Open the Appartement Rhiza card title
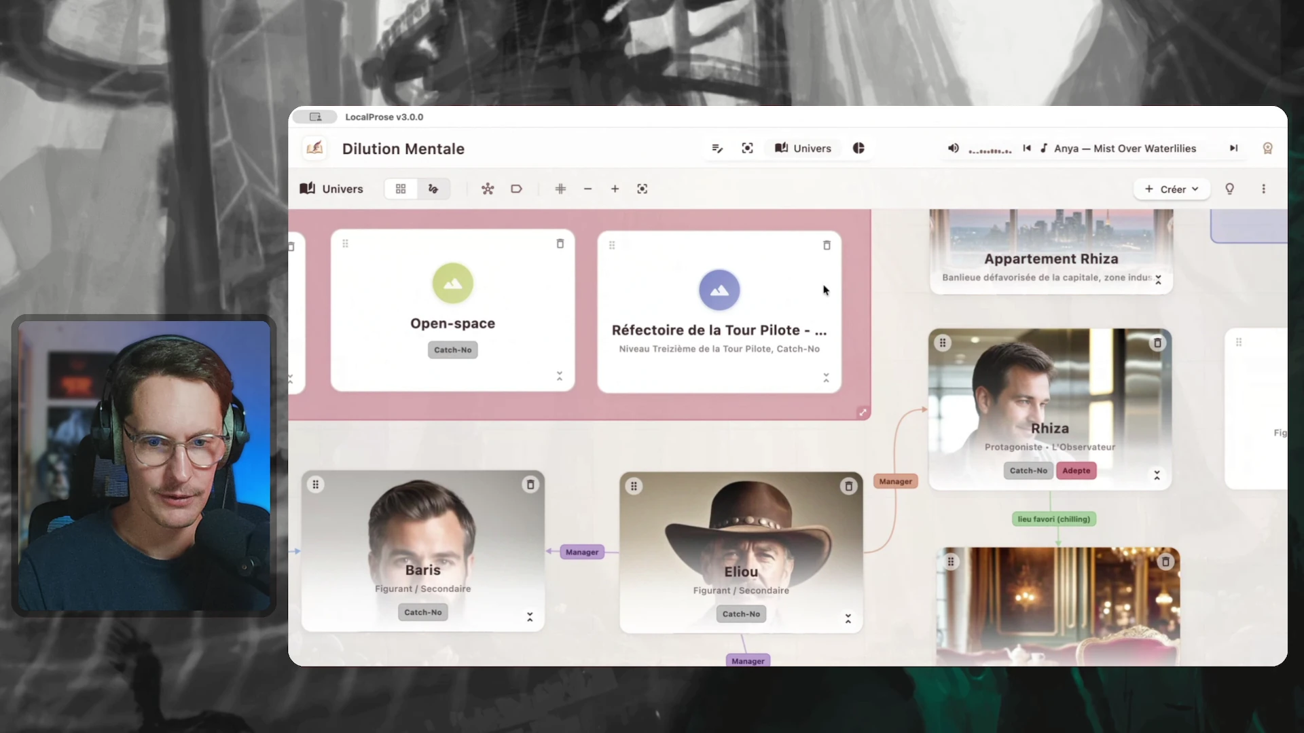 tap(1051, 259)
